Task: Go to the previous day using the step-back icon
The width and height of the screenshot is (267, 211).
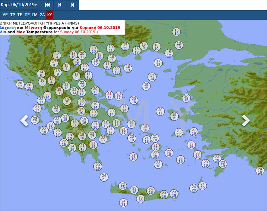Action: point(60,5)
